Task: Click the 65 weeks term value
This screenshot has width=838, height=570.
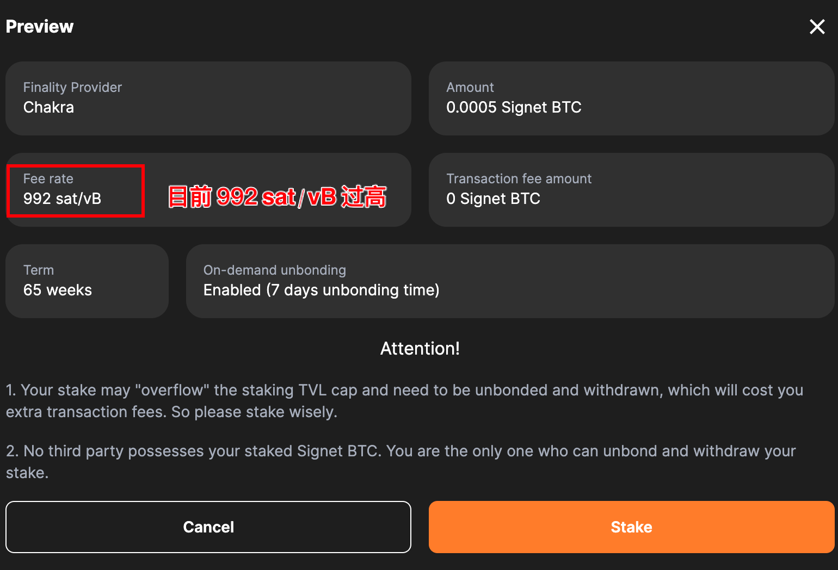Action: click(x=58, y=290)
